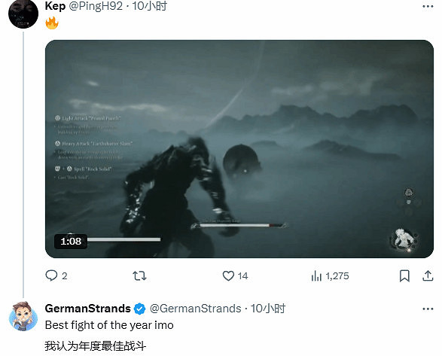Screen dimensions: 442x356
Task: Bookmark Kep's tweet
Action: point(404,275)
